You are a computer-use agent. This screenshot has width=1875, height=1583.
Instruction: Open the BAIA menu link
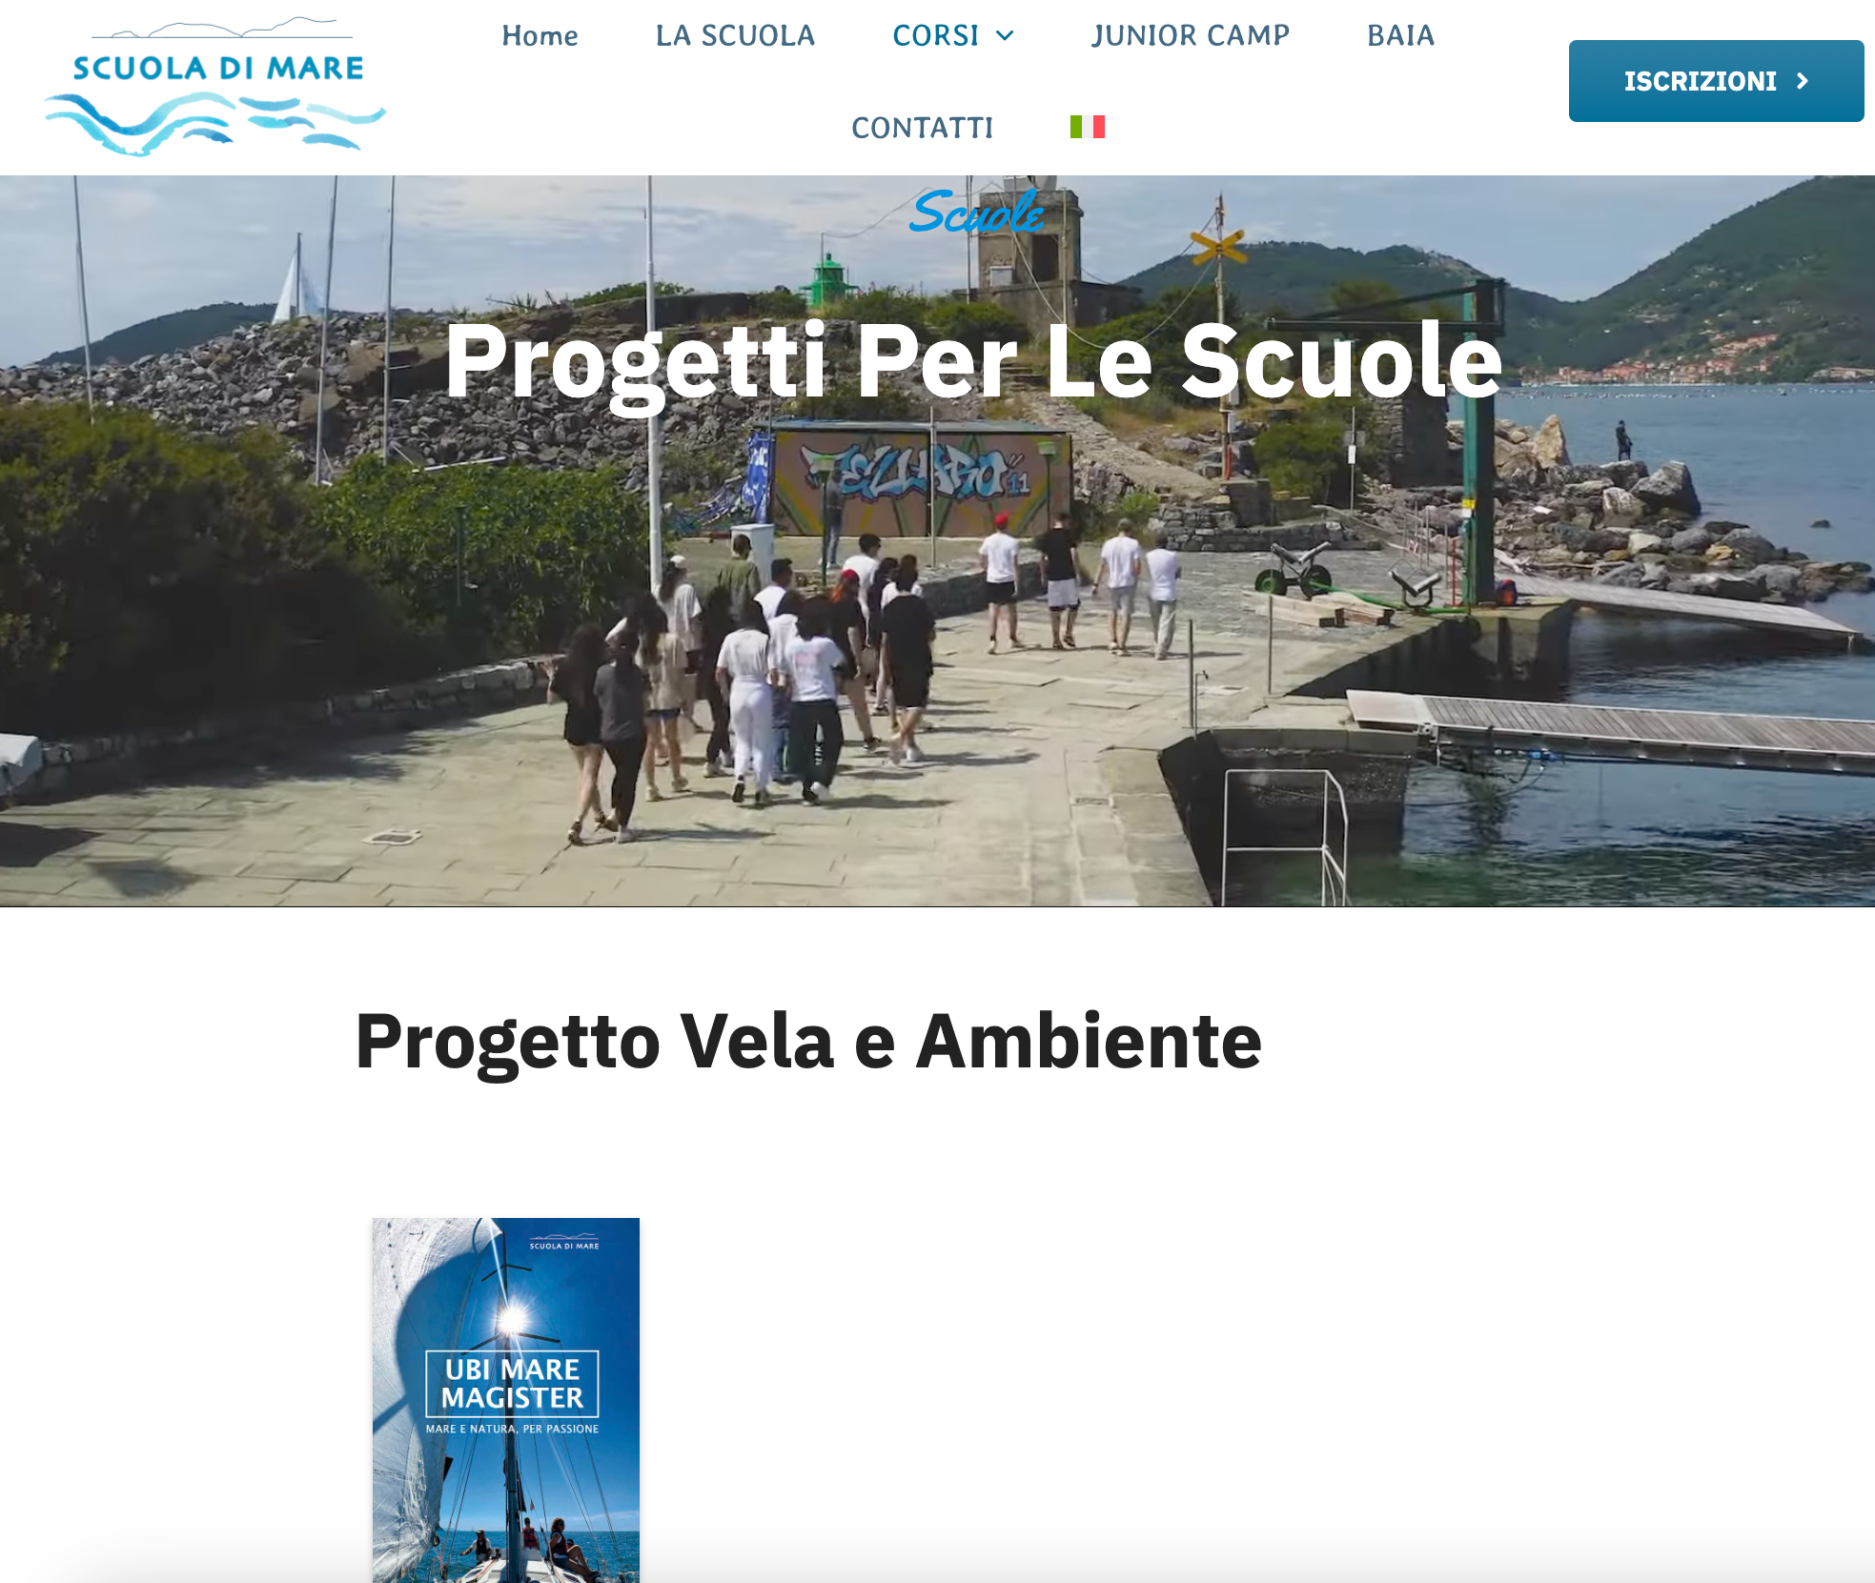tap(1400, 36)
